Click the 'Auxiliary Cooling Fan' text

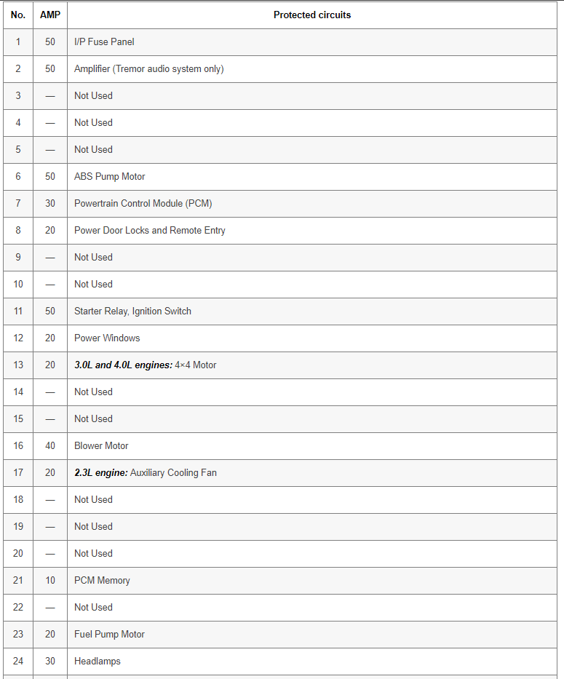(x=173, y=473)
